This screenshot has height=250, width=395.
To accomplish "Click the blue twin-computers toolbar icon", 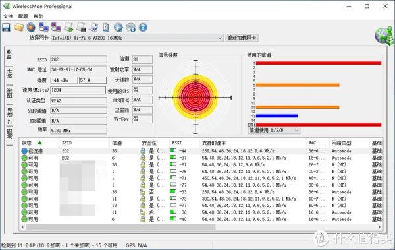I will point(43,27).
